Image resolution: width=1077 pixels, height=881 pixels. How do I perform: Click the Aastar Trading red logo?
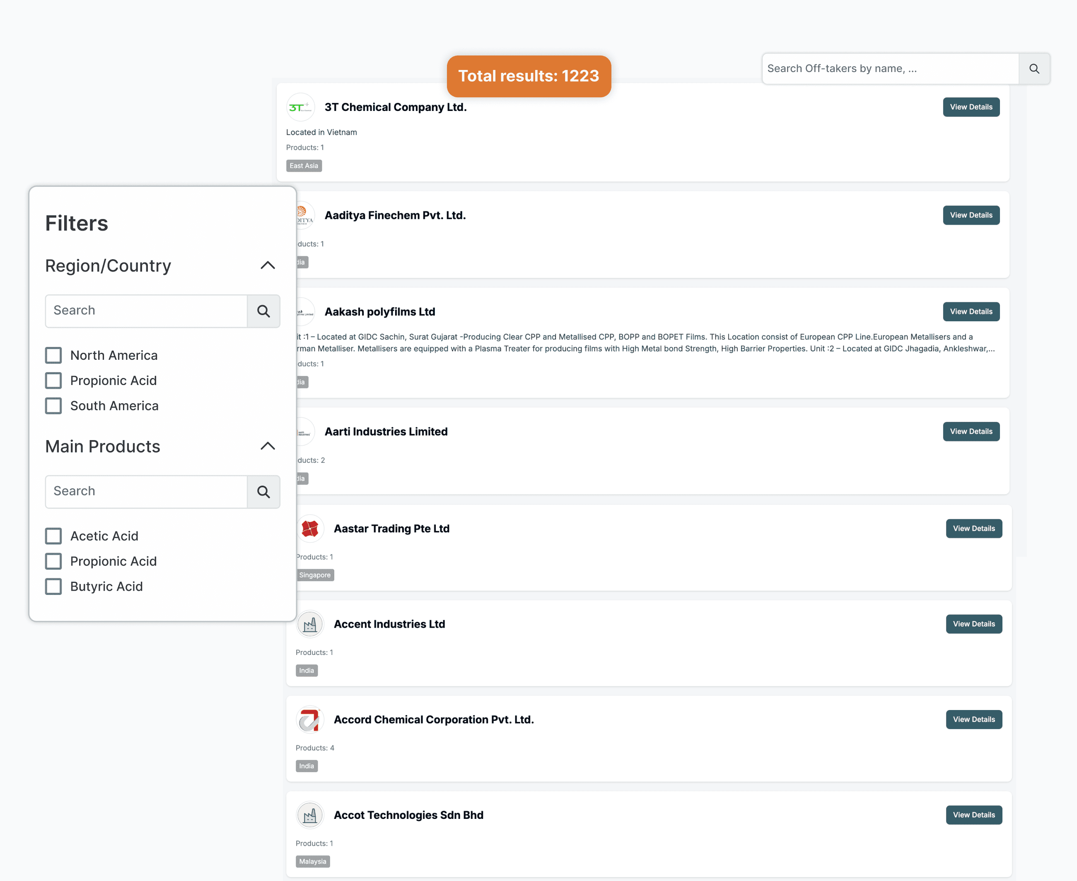point(310,529)
